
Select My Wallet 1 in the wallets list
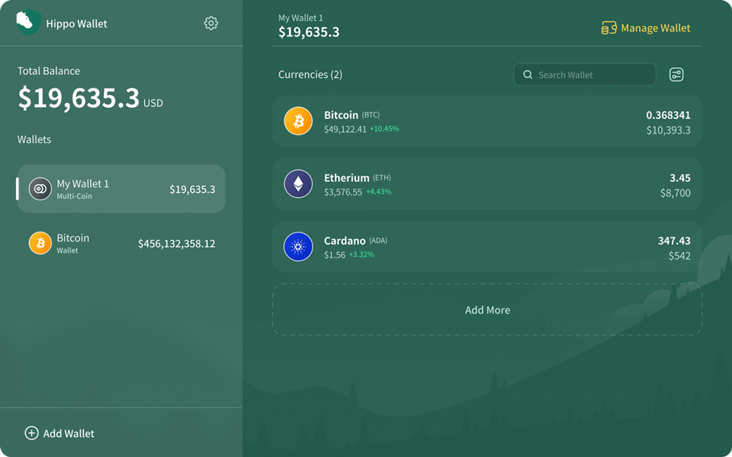point(121,189)
